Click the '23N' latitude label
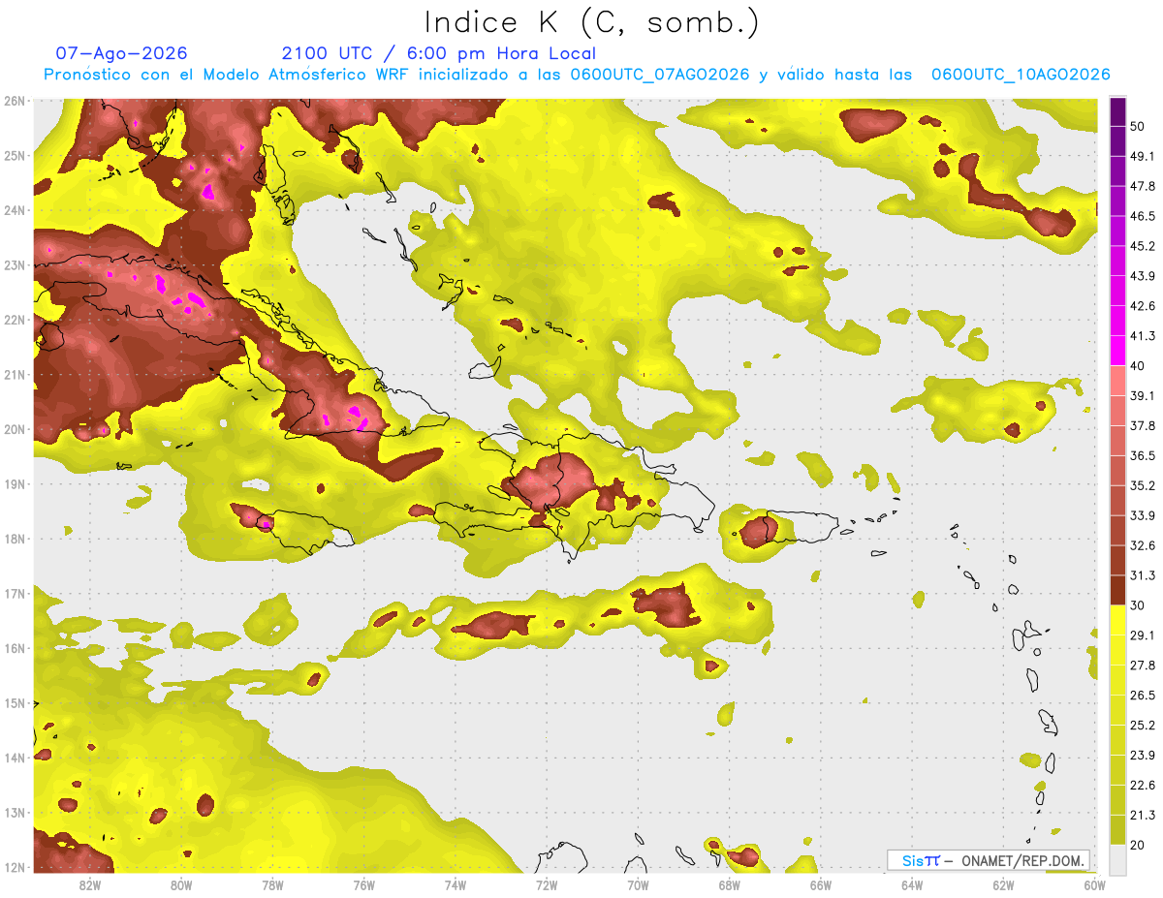 click(14, 265)
